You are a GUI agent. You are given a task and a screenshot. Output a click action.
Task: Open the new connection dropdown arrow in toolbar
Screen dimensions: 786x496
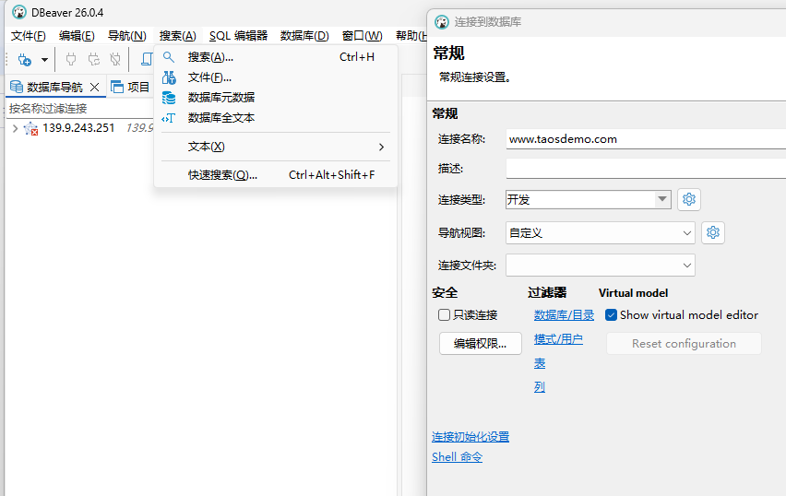[44, 60]
